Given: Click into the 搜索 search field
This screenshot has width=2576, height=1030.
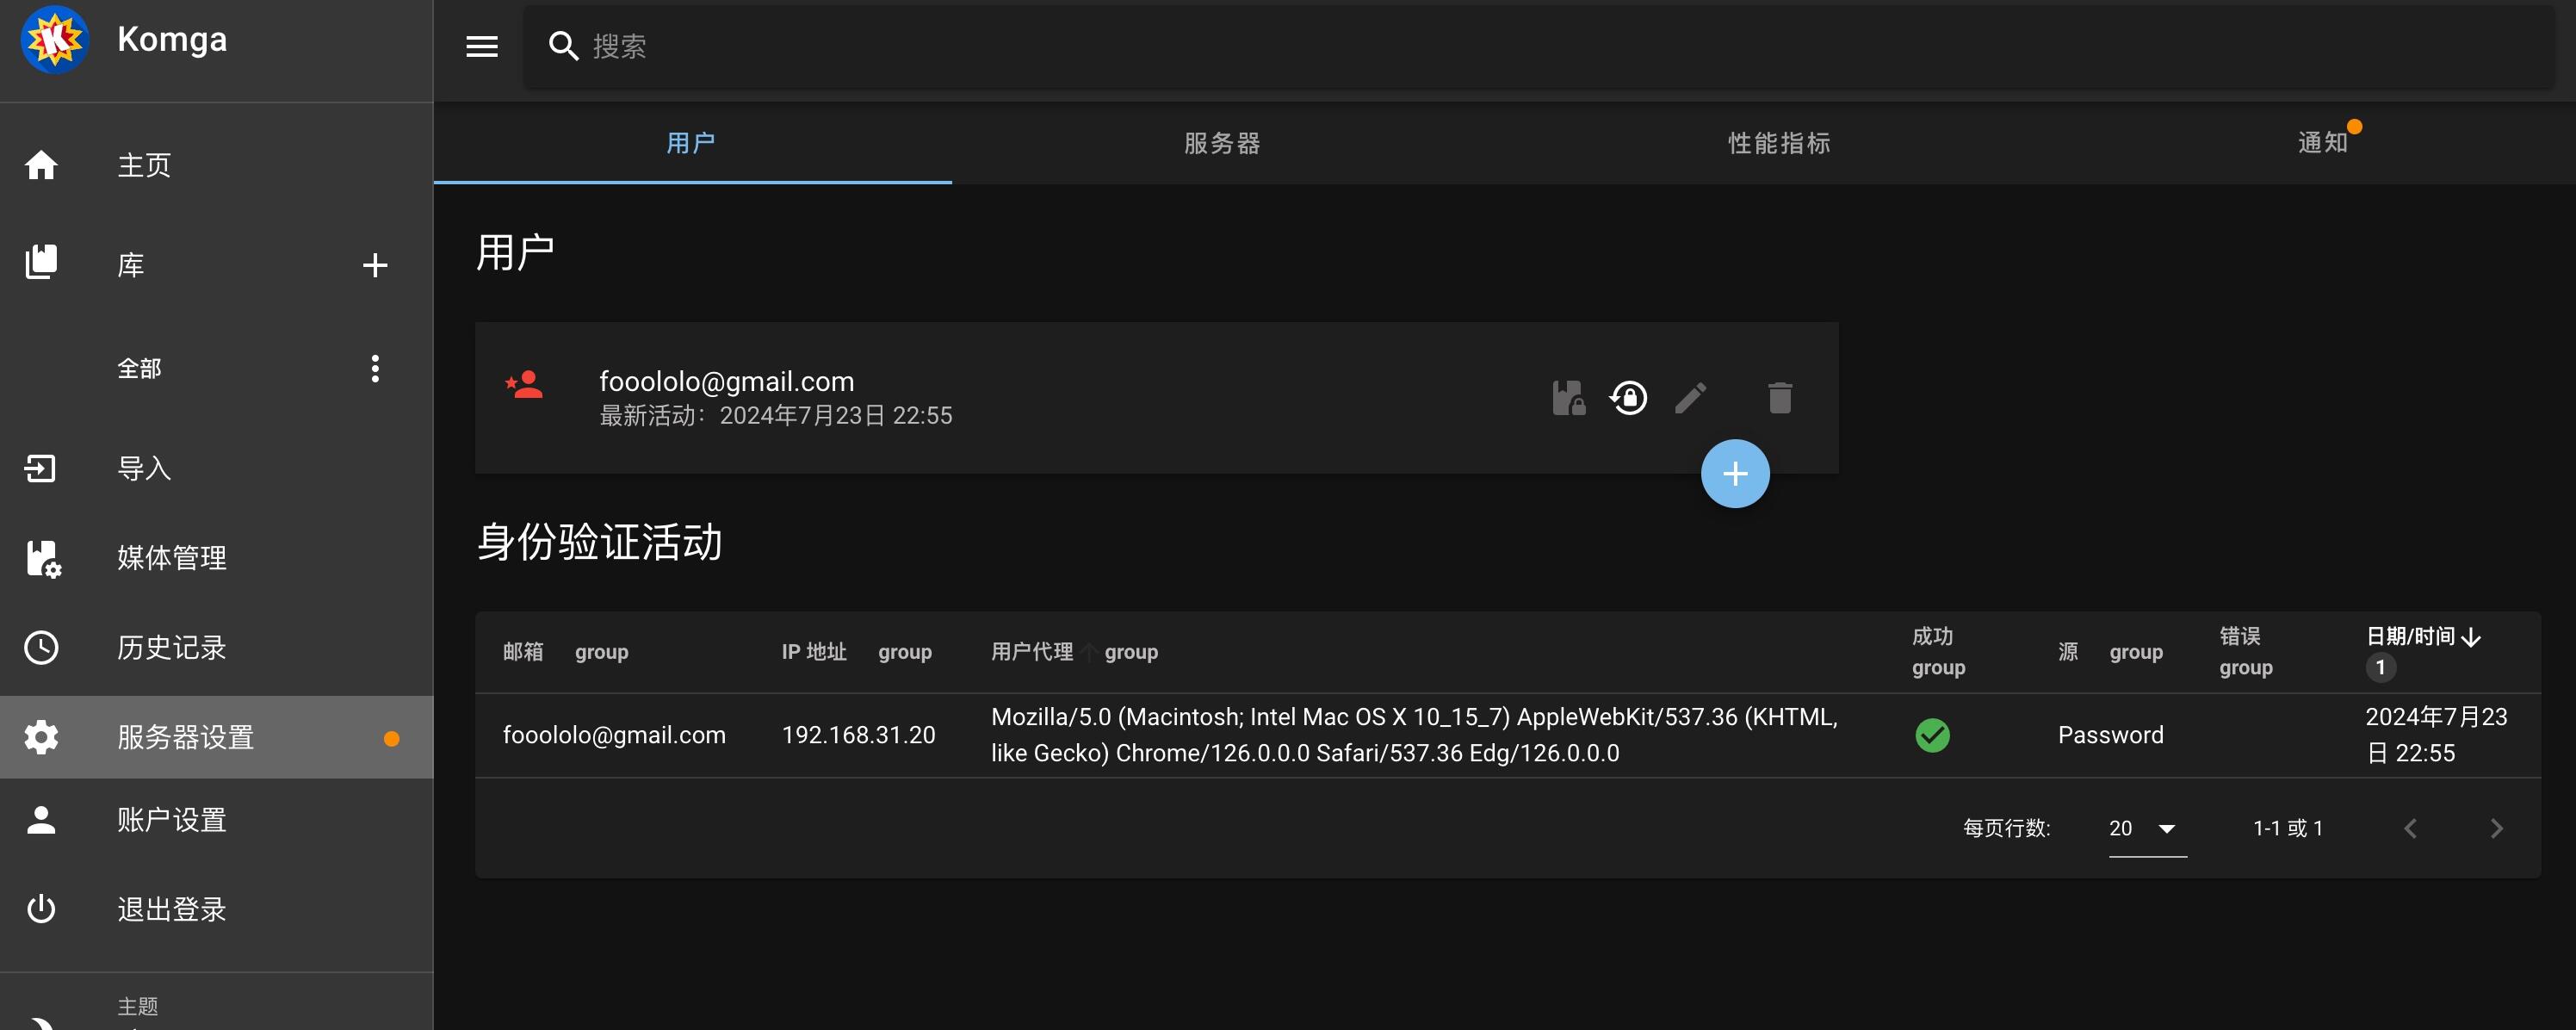Looking at the screenshot, I should [1540, 46].
